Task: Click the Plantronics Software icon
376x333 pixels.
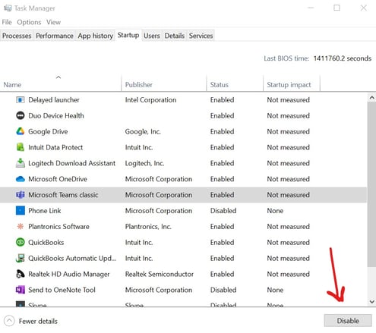Action: click(x=21, y=226)
